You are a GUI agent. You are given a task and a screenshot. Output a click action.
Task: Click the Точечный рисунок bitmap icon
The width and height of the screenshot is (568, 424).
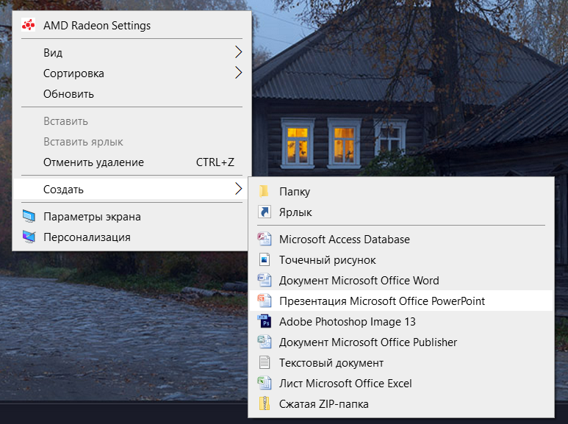(265, 259)
